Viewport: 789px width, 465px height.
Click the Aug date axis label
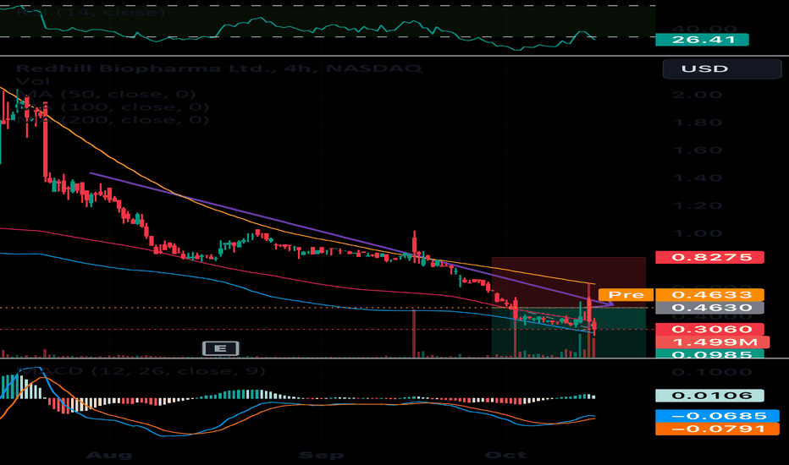click(x=109, y=455)
